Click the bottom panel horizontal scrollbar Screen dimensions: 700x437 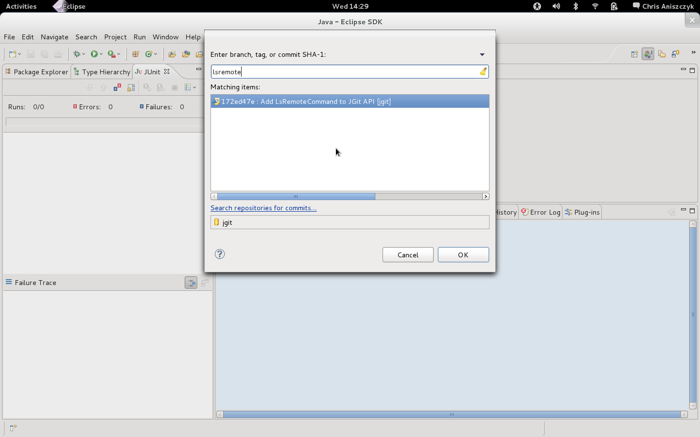click(452, 414)
